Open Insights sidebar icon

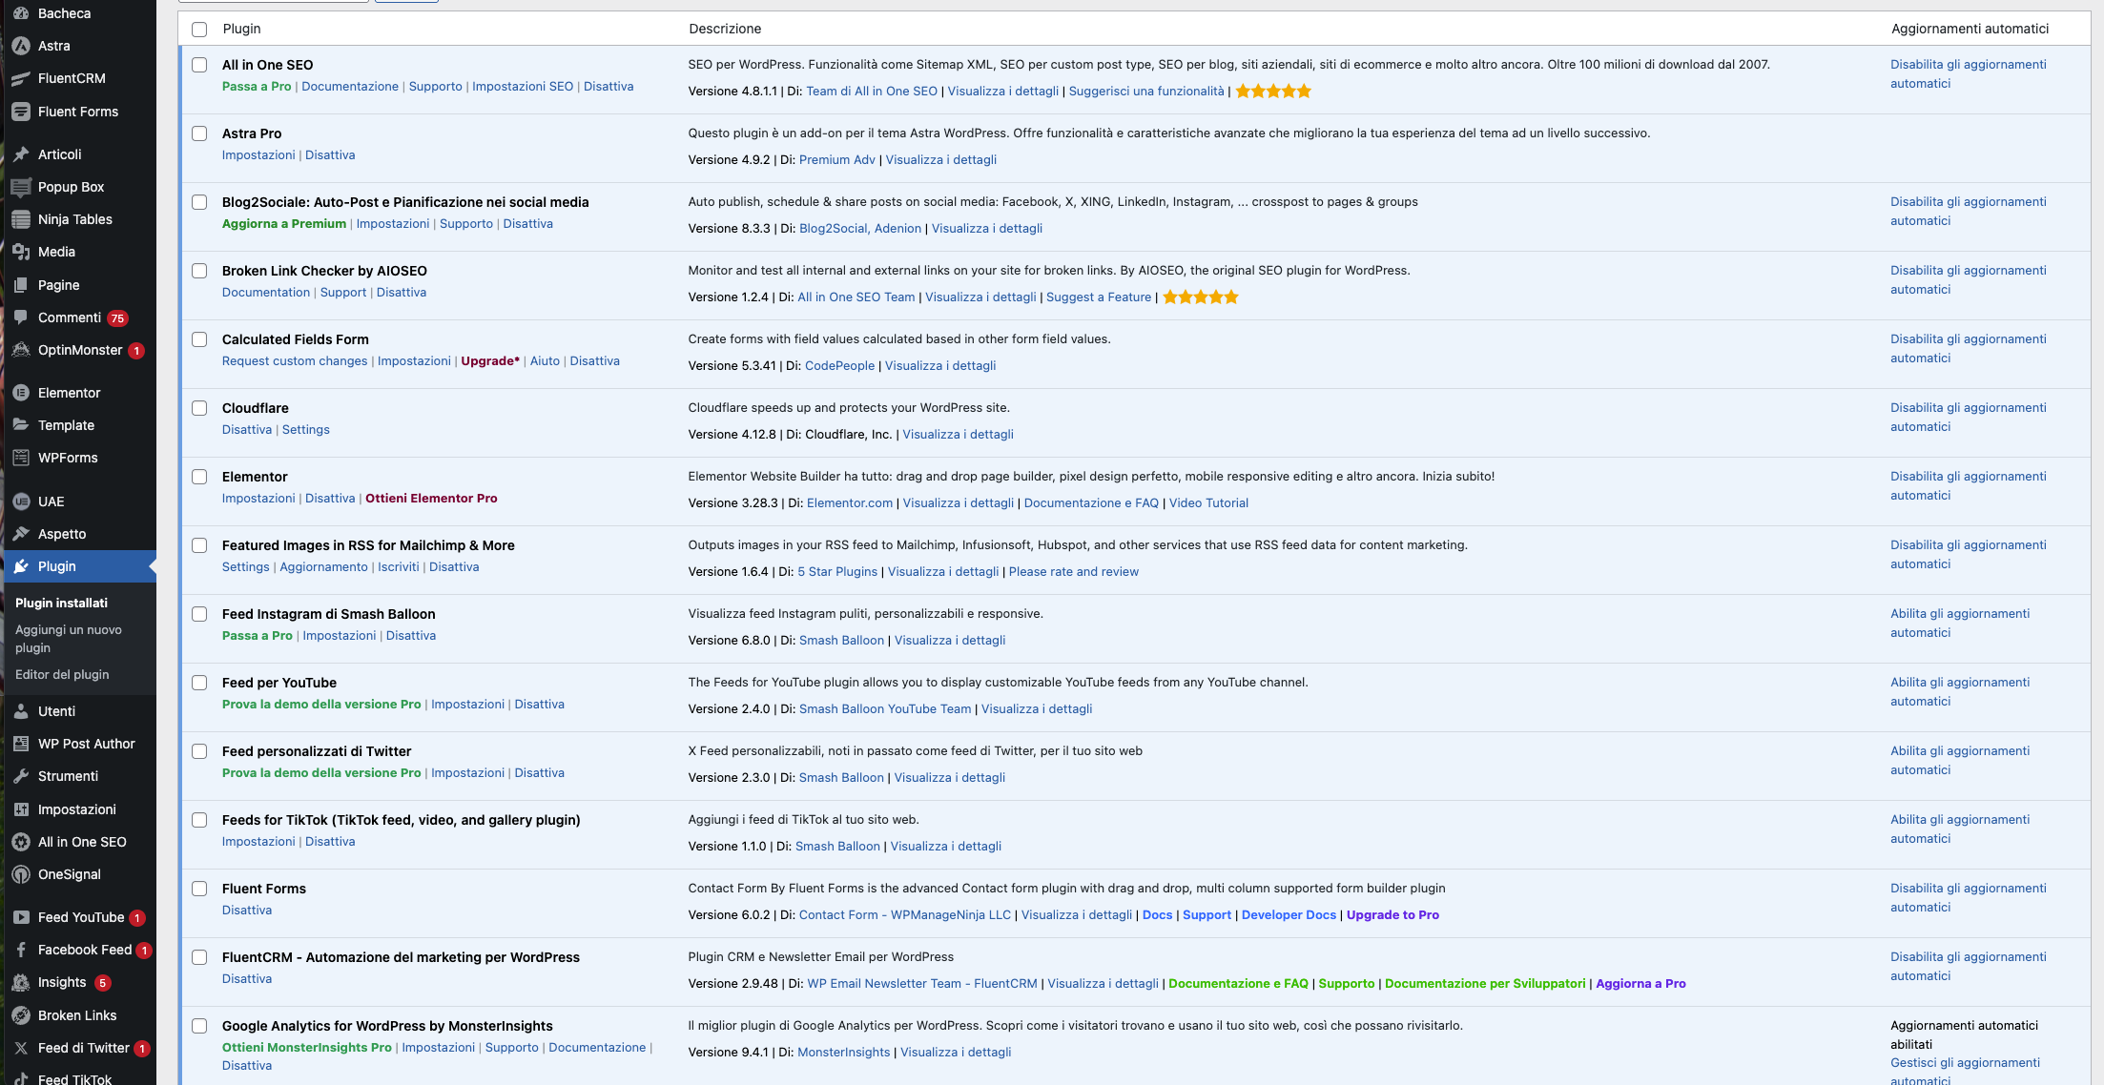(21, 982)
